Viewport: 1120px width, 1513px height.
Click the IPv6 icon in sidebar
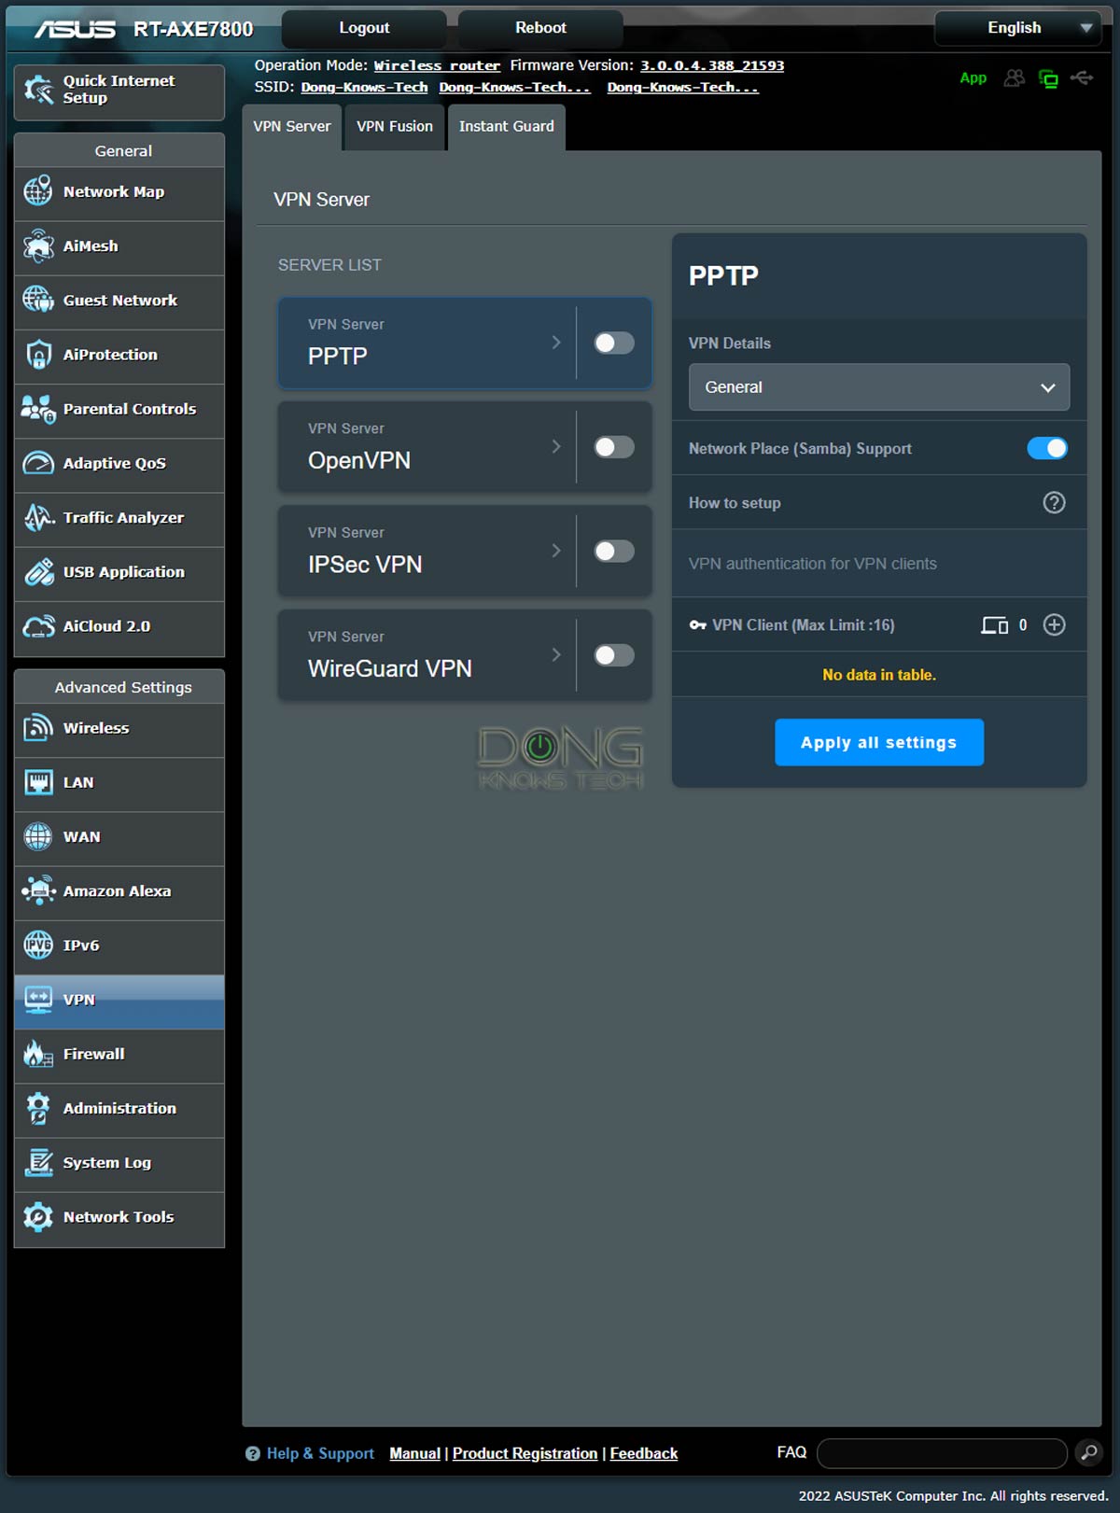pyautogui.click(x=38, y=945)
